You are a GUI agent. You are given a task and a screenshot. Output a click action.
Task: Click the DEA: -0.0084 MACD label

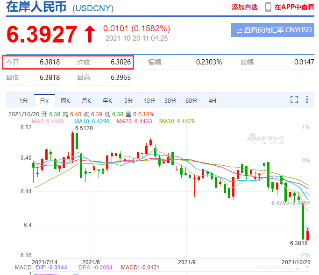coord(95,267)
